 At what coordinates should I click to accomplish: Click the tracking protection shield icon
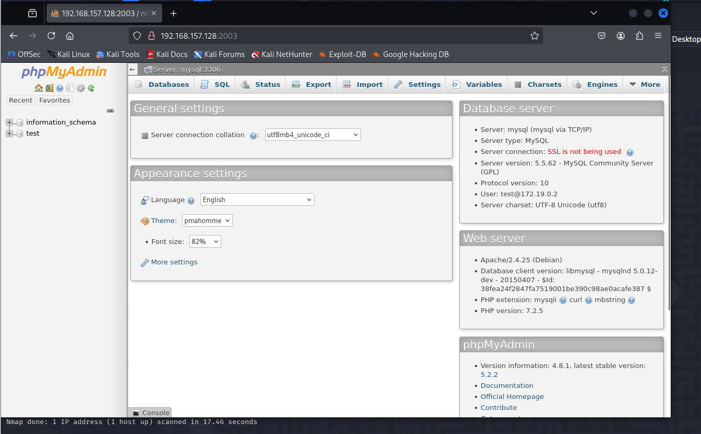click(x=137, y=36)
